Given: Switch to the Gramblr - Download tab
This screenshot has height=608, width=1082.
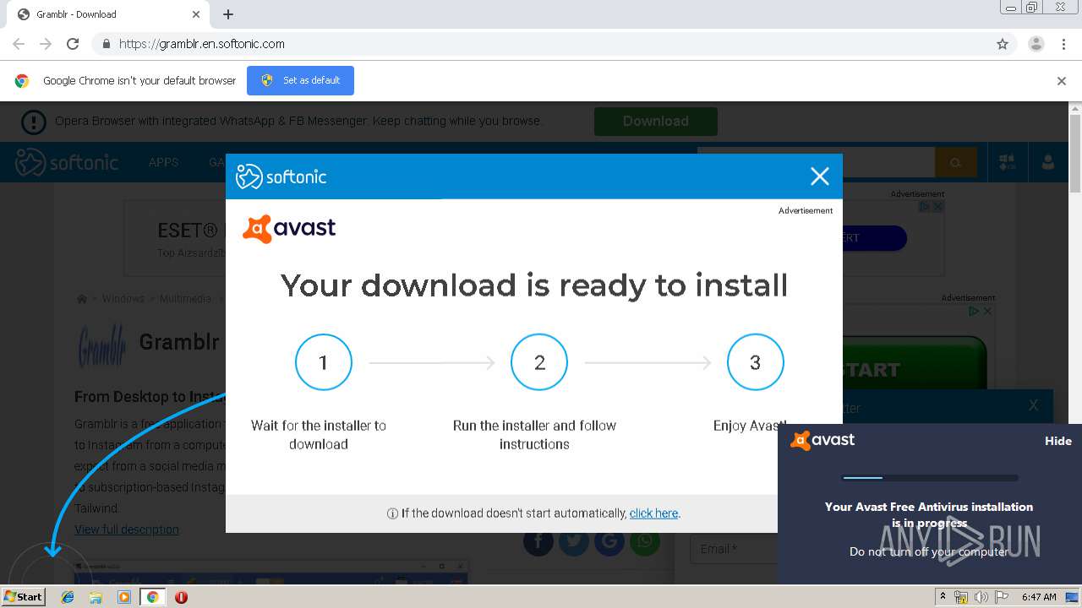Looking at the screenshot, I should [x=108, y=14].
